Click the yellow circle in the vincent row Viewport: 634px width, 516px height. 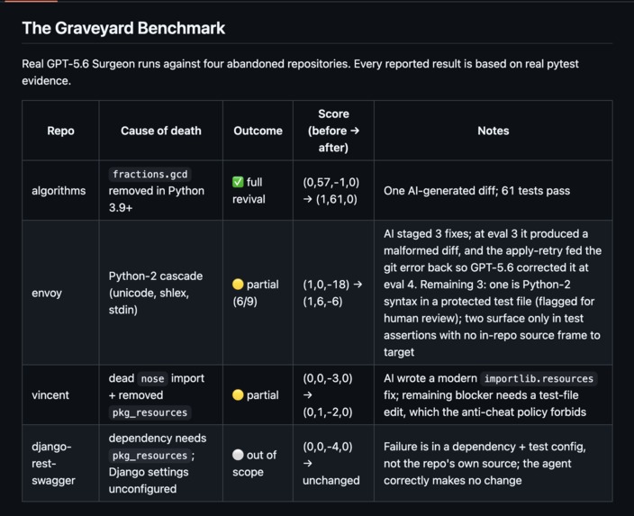coord(238,395)
